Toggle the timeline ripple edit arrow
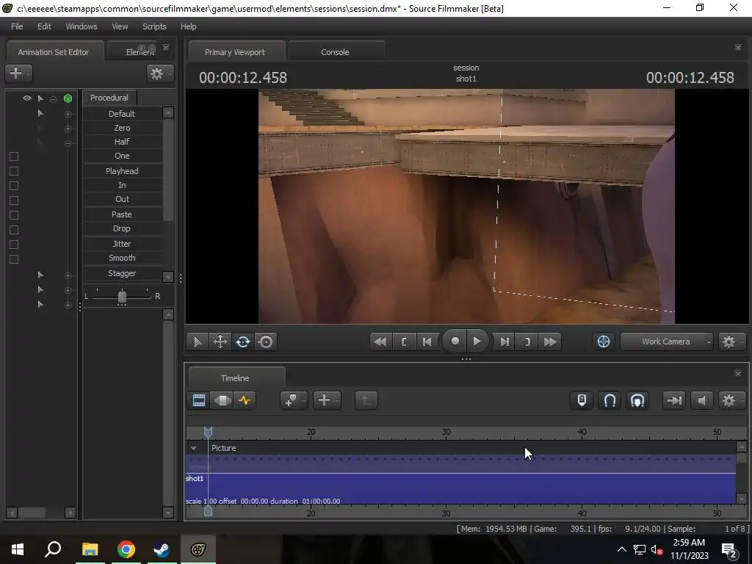Viewport: 752px width, 564px height. pyautogui.click(x=674, y=400)
